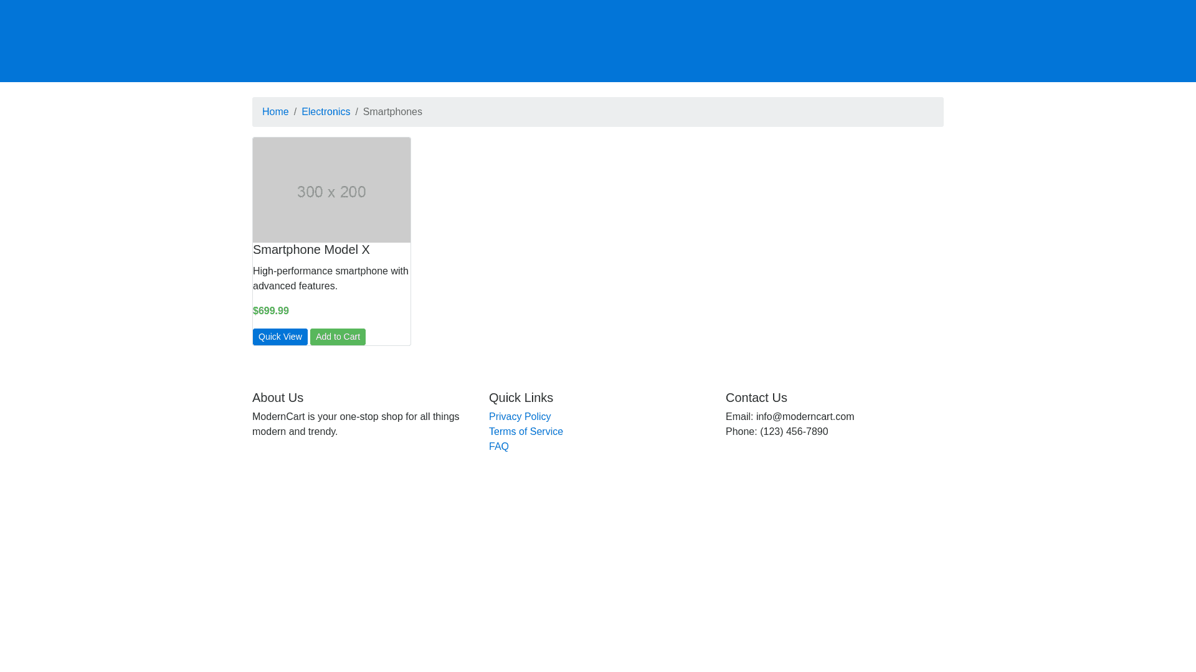Viewport: 1196px width, 672px height.
Task: Click the (123) 456-7890 phone number
Action: click(794, 432)
